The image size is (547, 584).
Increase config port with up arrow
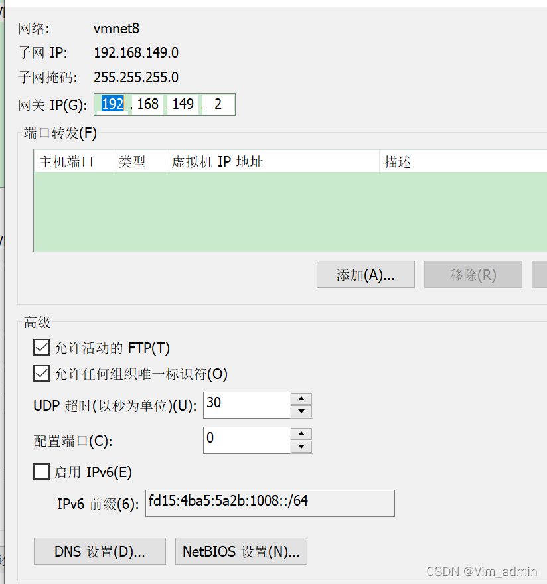coord(301,434)
